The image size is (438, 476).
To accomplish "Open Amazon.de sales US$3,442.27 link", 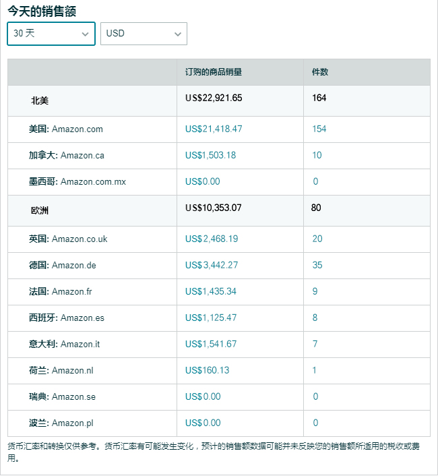I will click(x=212, y=265).
